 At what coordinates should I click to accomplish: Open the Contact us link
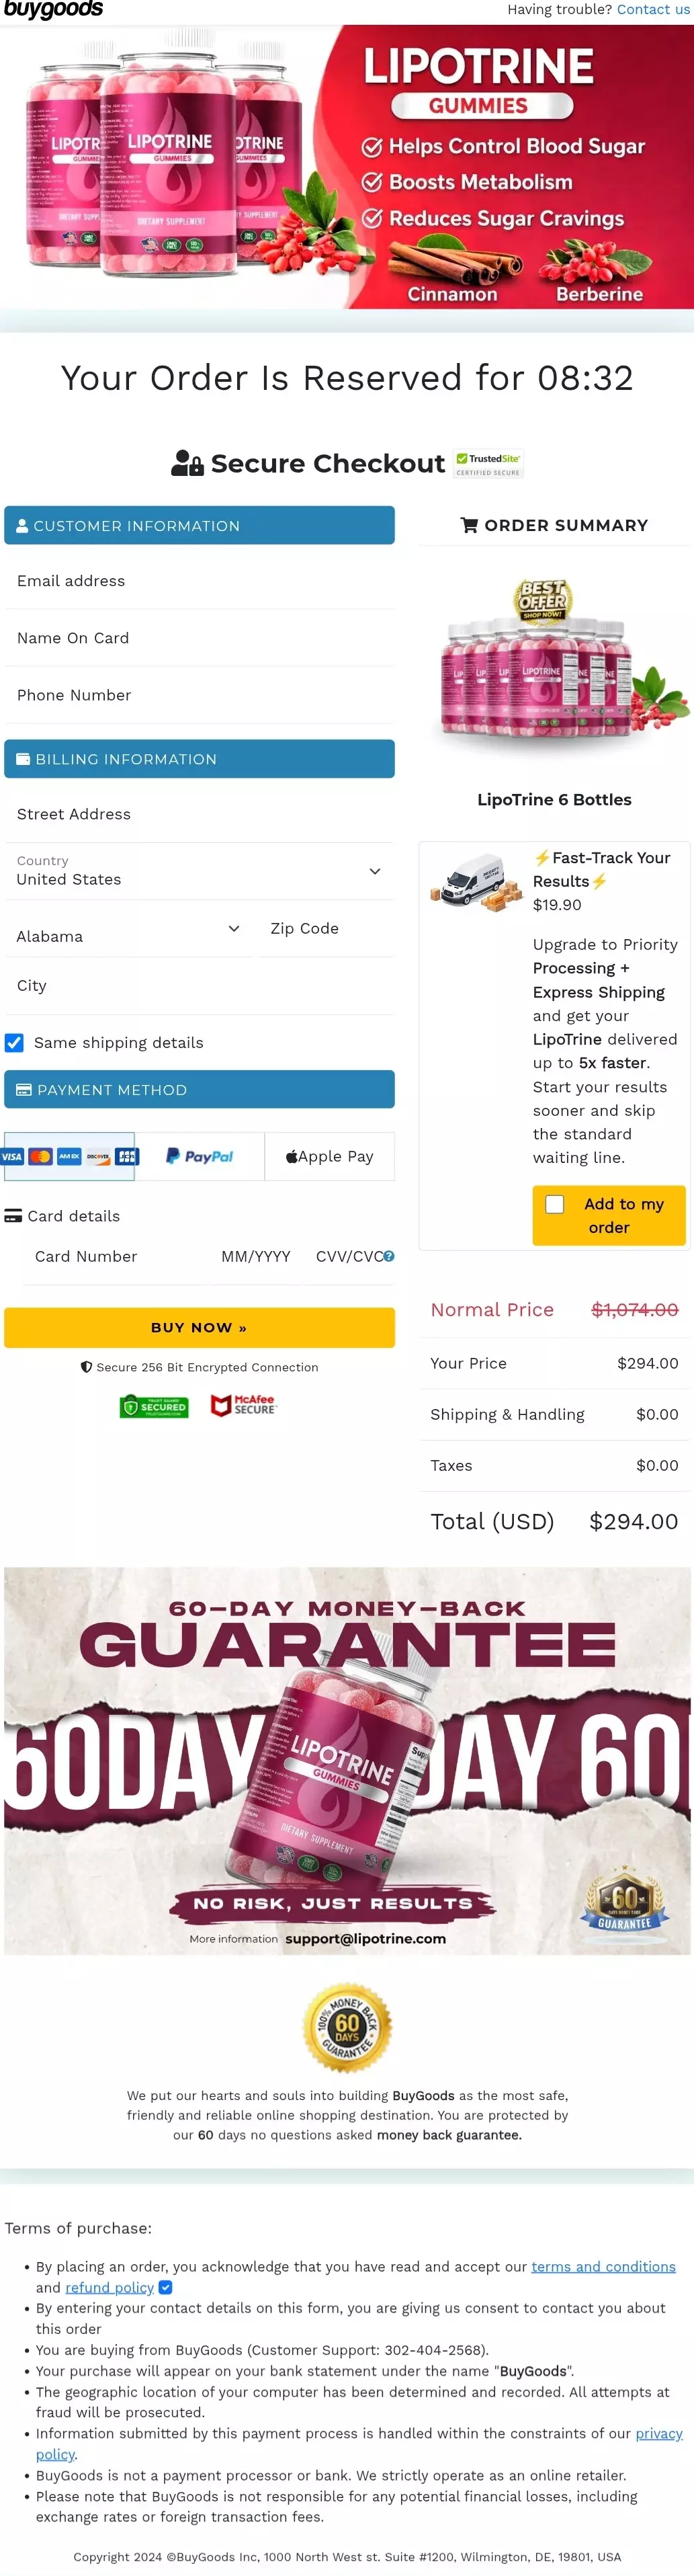[x=652, y=10]
